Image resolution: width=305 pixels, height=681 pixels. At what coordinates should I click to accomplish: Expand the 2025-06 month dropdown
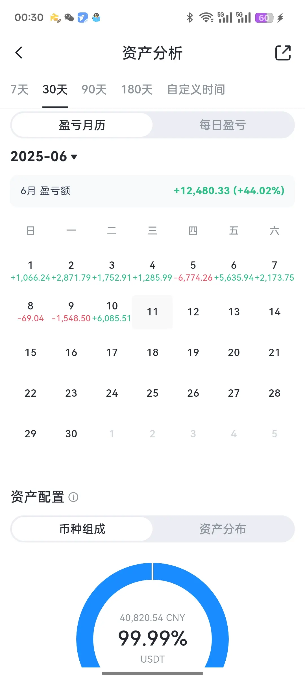[x=44, y=156]
